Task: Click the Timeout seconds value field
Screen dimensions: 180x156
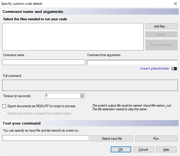Action: point(63,96)
